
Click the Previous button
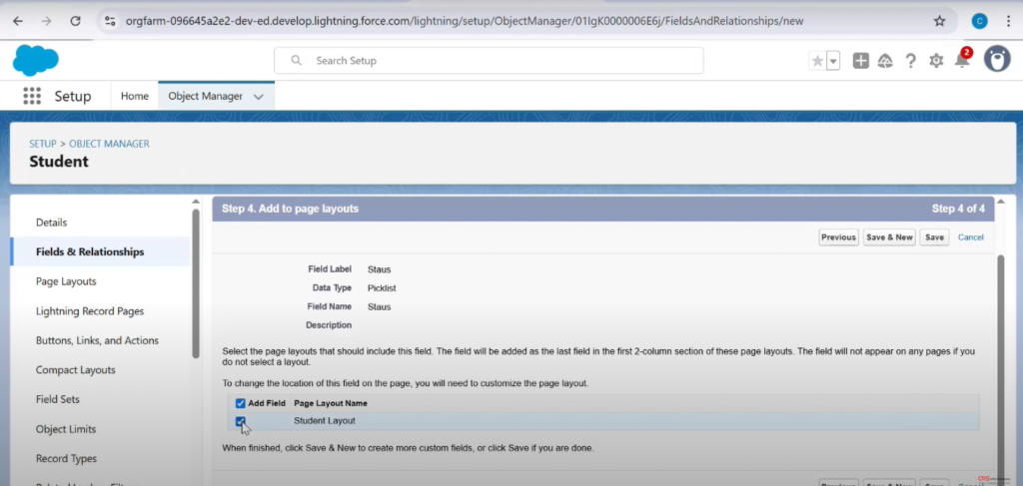point(838,238)
